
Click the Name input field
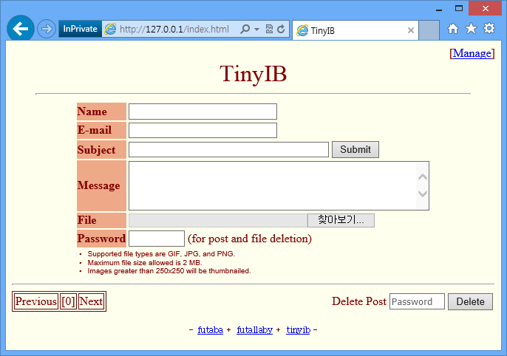coord(203,112)
